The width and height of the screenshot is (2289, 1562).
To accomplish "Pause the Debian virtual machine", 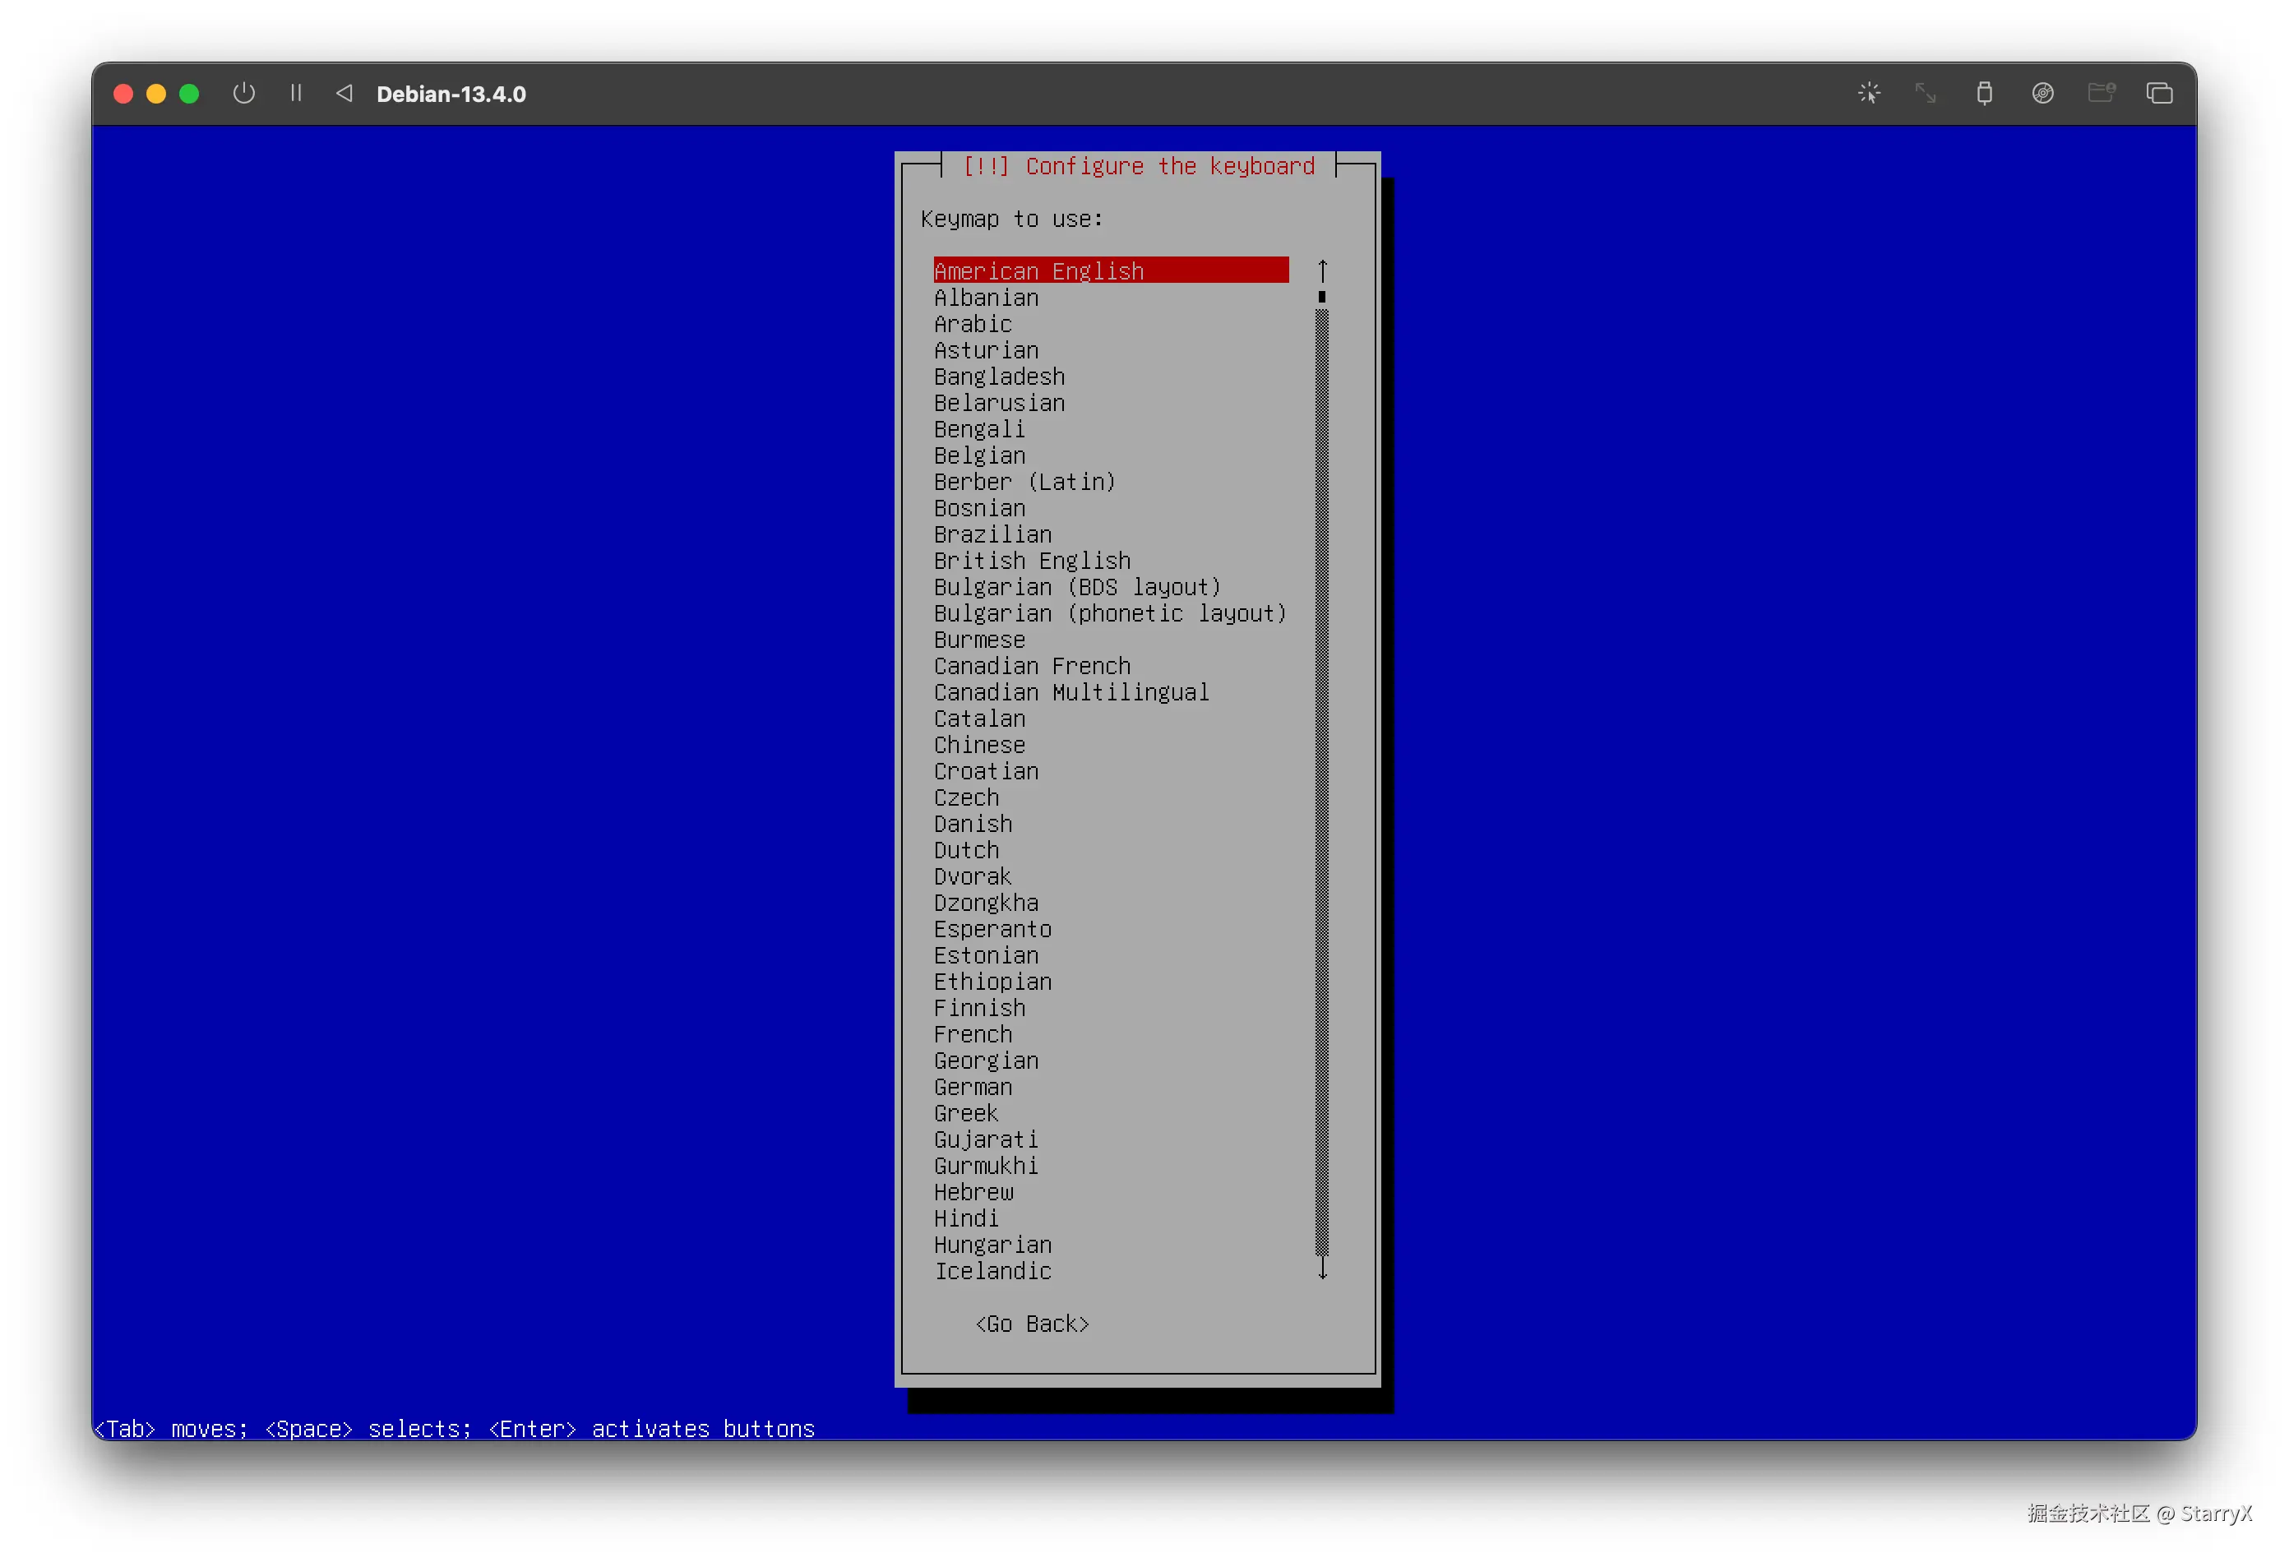I will point(295,94).
